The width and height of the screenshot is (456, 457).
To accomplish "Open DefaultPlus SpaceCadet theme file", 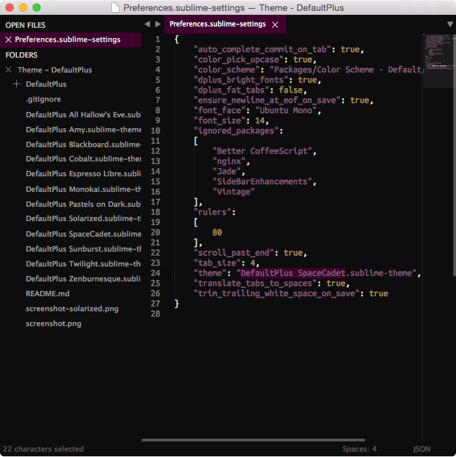I will (83, 234).
